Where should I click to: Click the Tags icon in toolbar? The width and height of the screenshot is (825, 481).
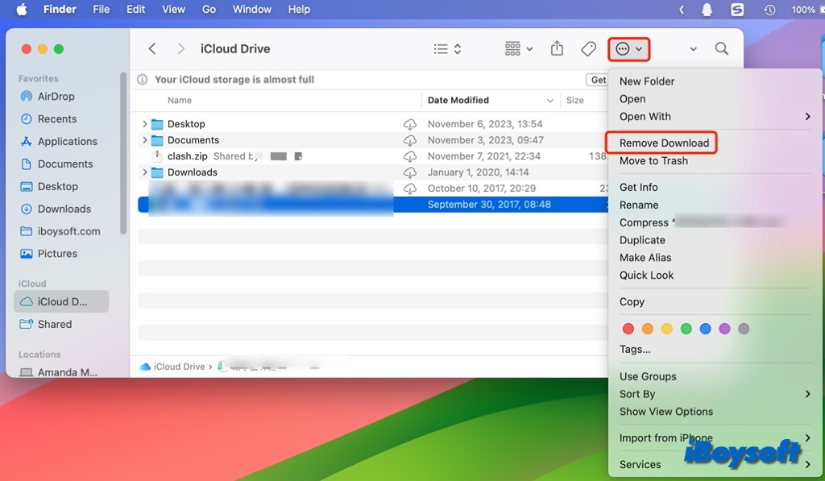pyautogui.click(x=589, y=49)
